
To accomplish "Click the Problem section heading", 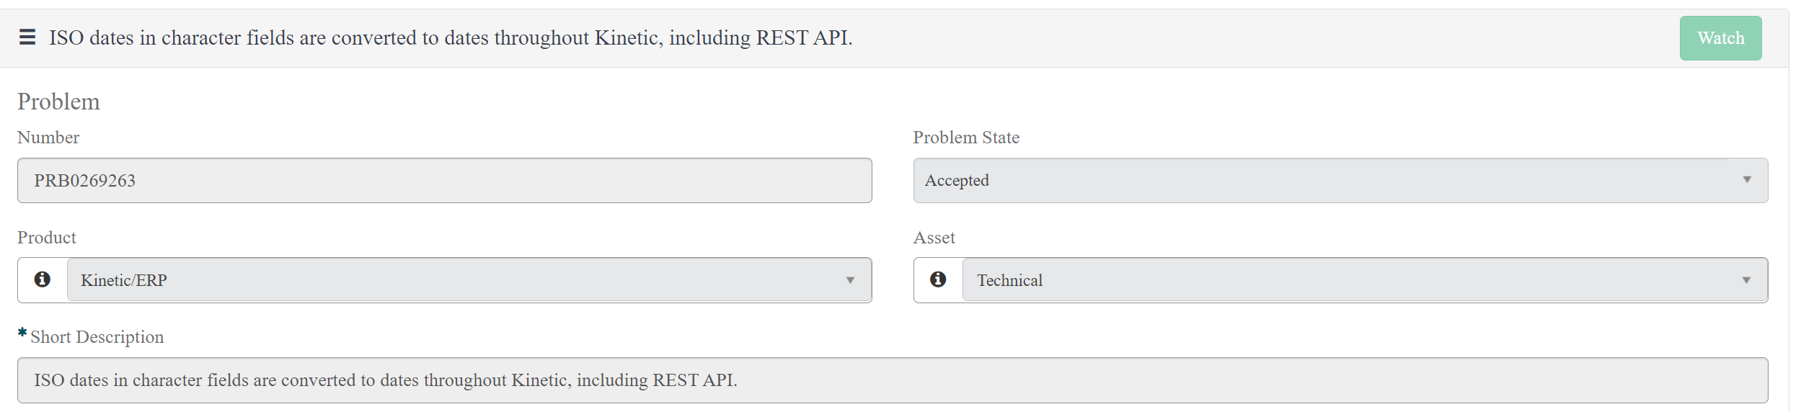I will (x=58, y=102).
